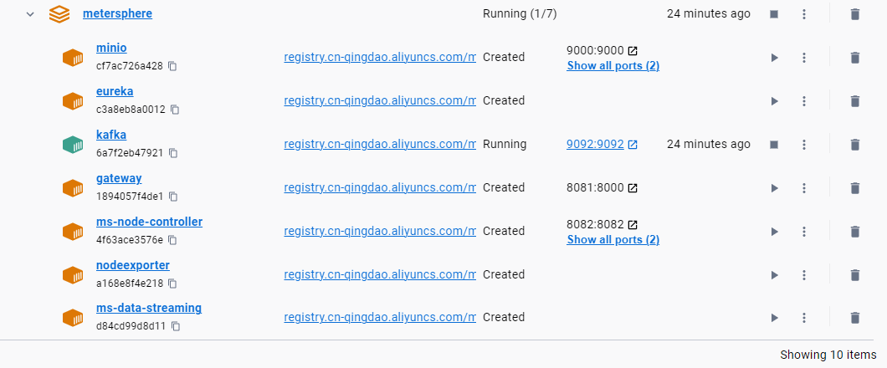Start the ms-data-streaming container
Viewport: 887px width, 368px height.
click(774, 319)
